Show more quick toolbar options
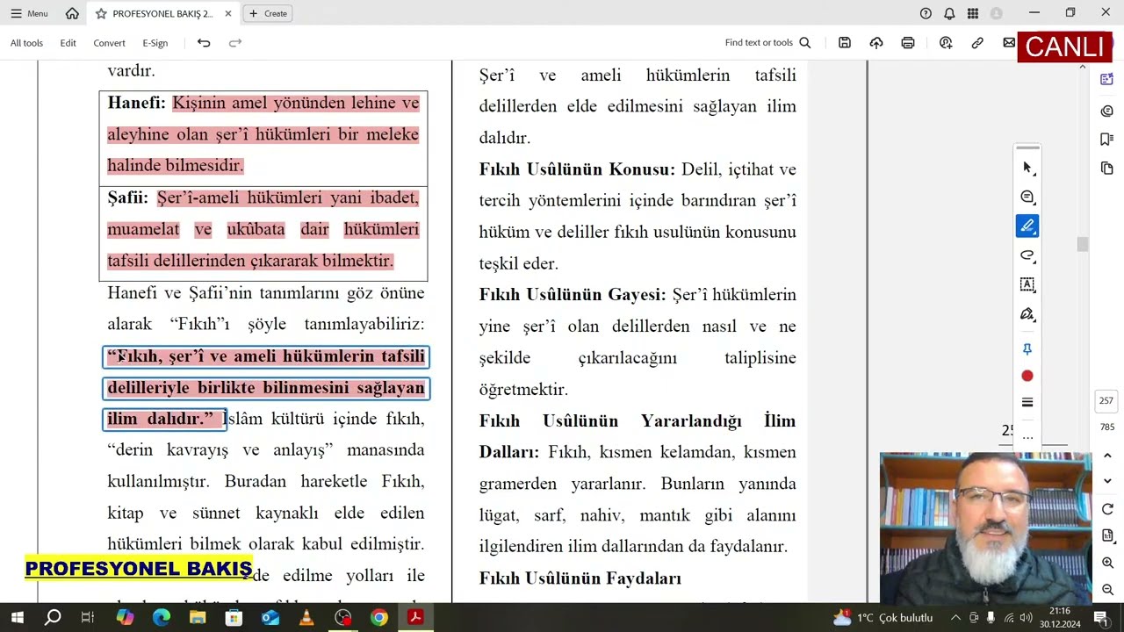The width and height of the screenshot is (1124, 632). tap(1027, 436)
